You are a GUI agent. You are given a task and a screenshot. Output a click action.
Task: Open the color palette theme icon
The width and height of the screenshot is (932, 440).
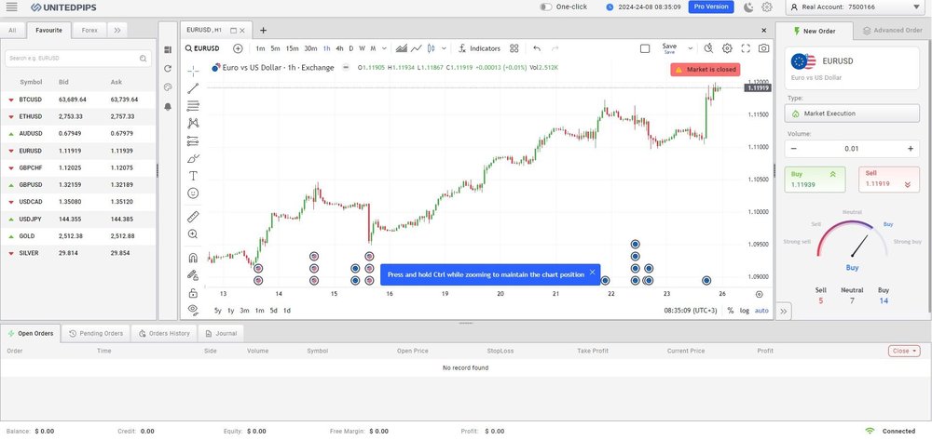[168, 87]
